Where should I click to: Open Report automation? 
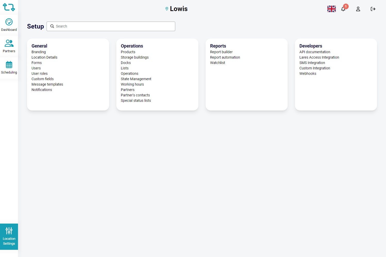click(x=225, y=57)
